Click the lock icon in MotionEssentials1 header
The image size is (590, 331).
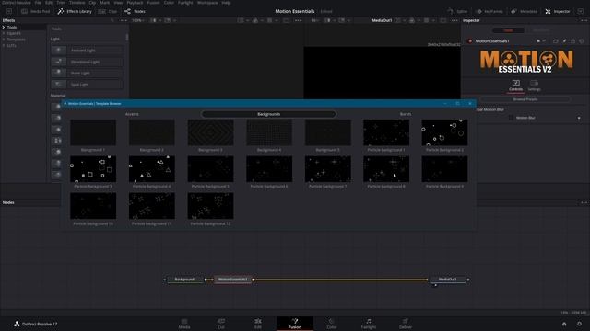coord(572,40)
